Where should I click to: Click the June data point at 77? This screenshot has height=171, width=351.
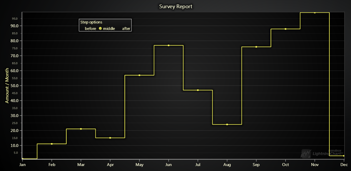pos(168,45)
